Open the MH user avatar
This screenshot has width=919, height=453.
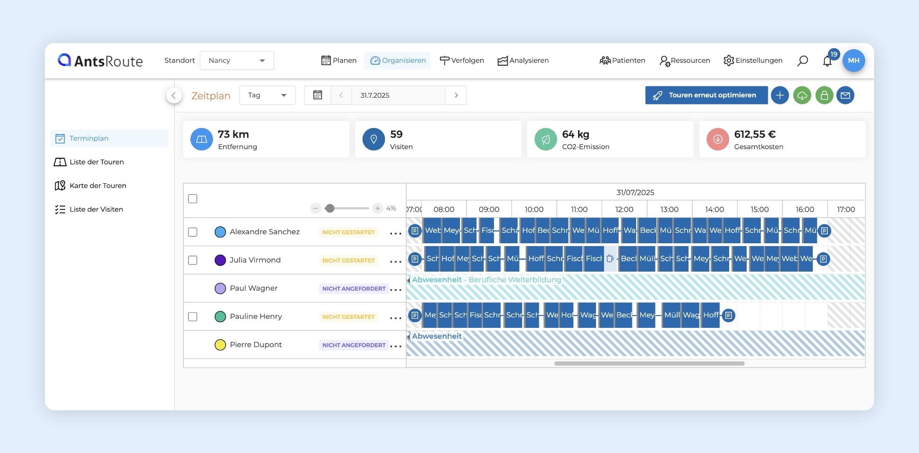pyautogui.click(x=853, y=60)
